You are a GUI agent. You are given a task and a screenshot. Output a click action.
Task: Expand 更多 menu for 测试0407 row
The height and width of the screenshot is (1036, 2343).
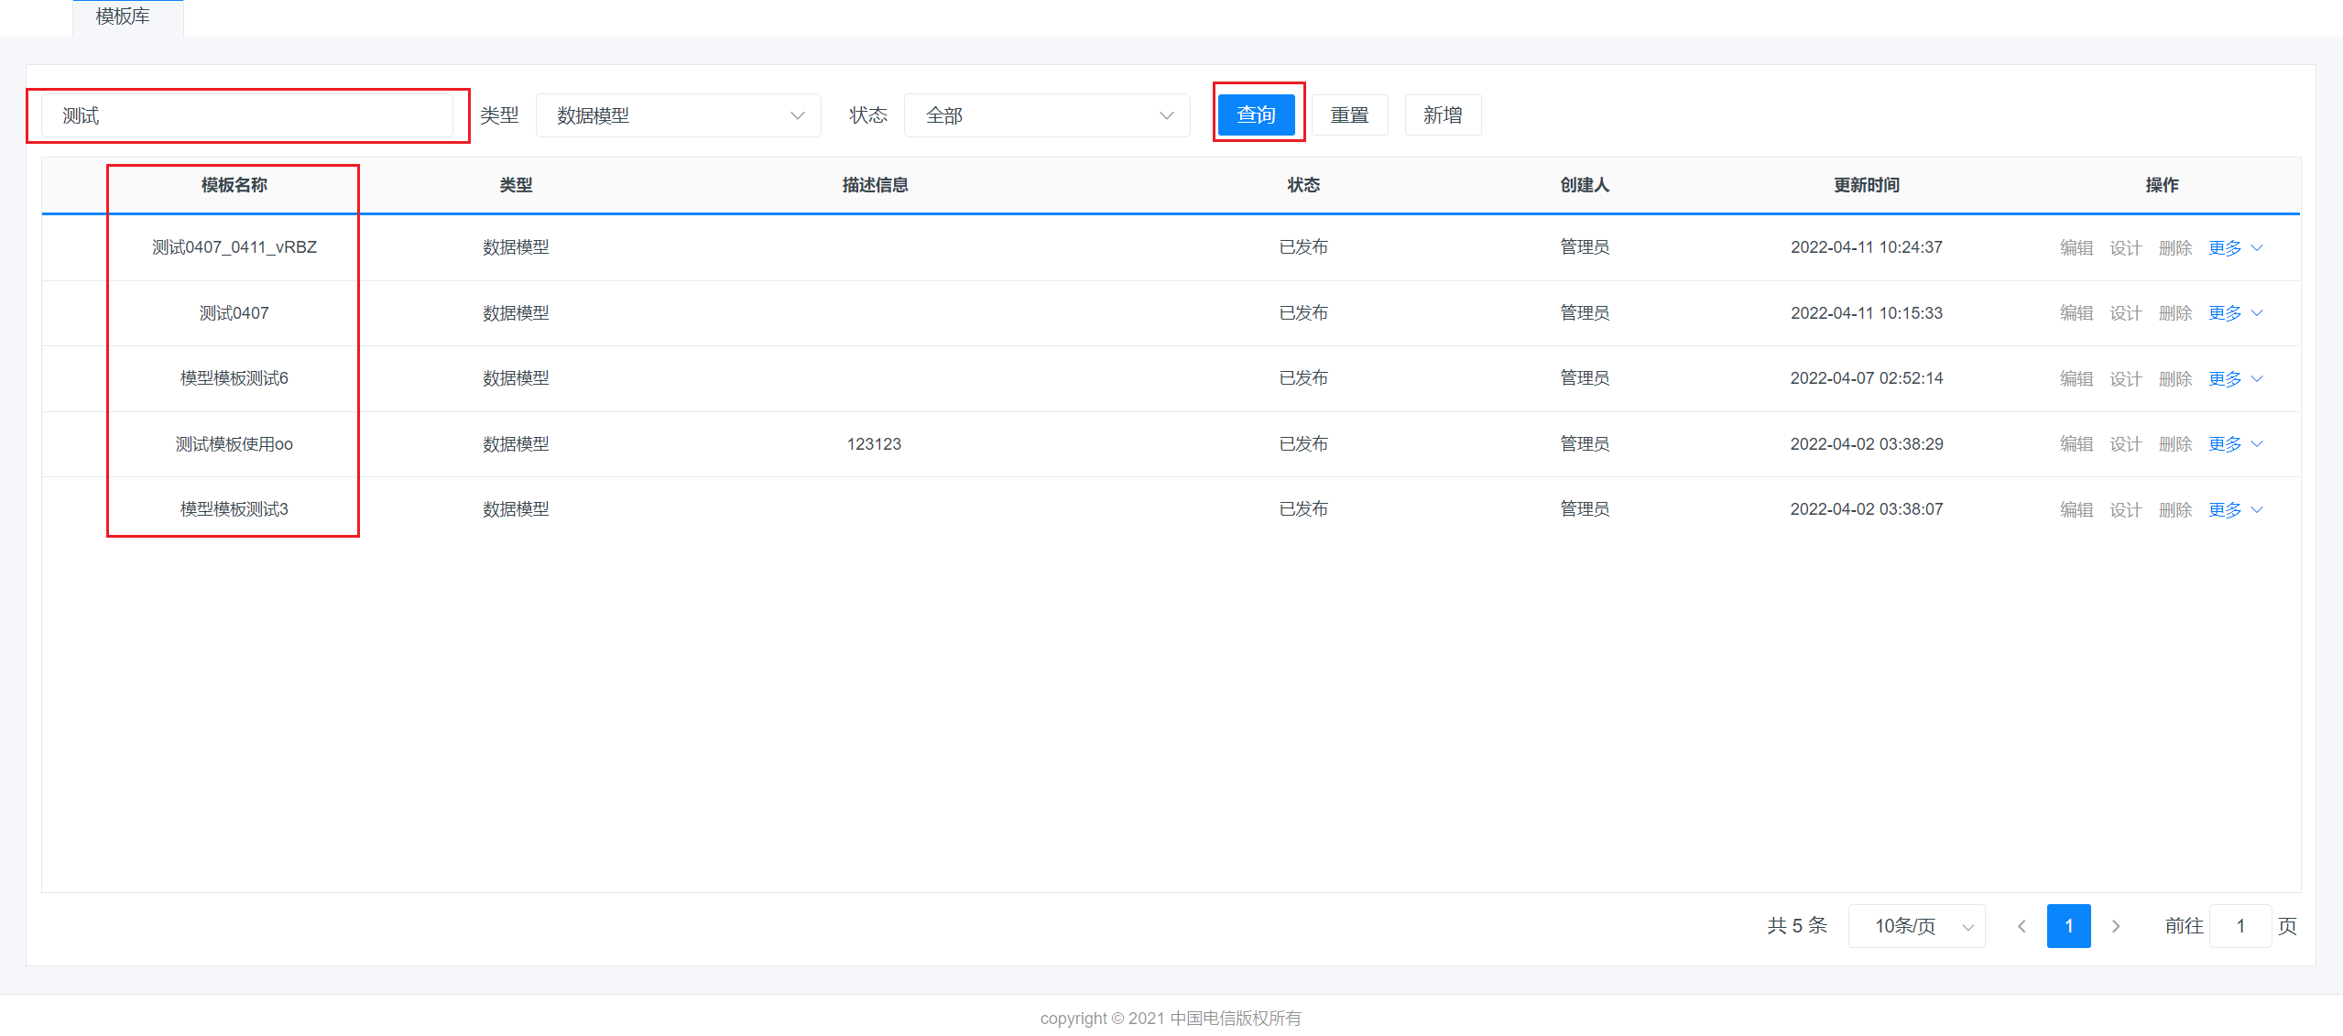click(2235, 313)
